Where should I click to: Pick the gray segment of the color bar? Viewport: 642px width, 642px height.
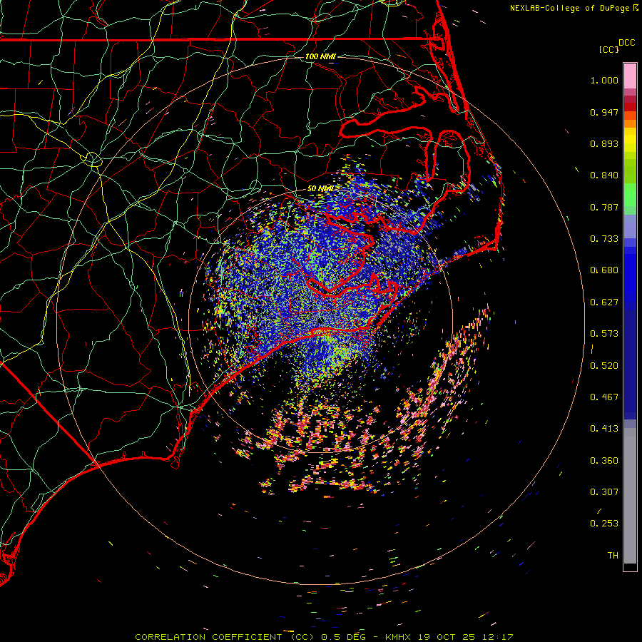coord(630,496)
